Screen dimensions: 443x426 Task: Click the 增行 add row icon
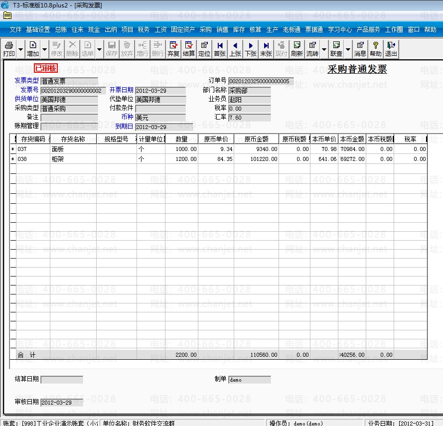click(143, 49)
